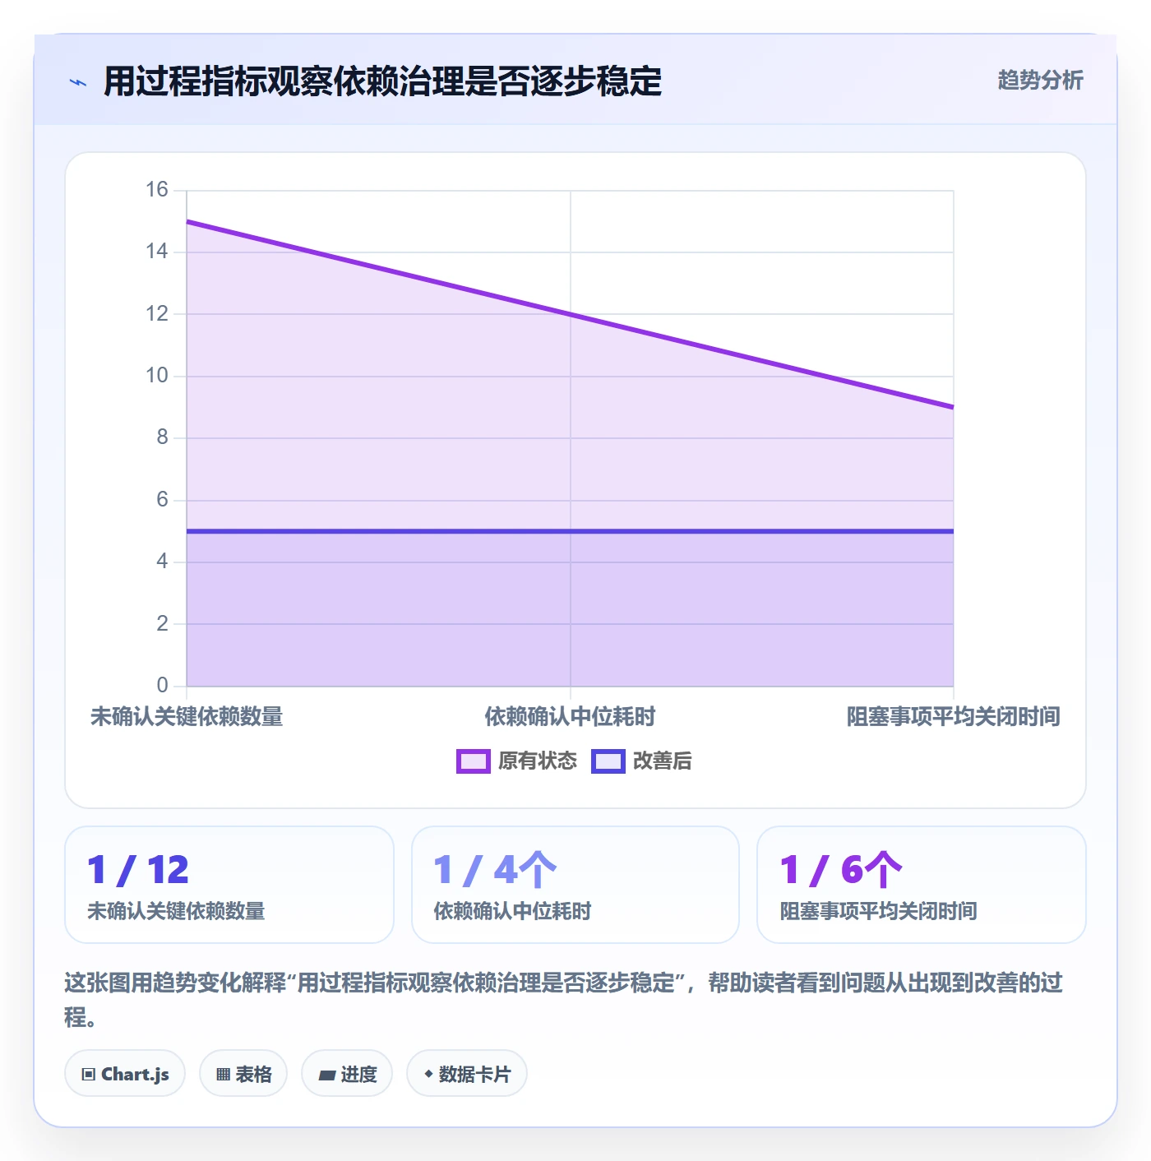The image size is (1151, 1161).
Task: Select the 进度 tag
Action: 347,1073
